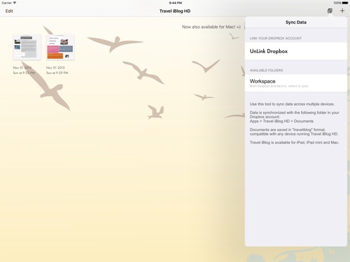
Task: Tap 'Apps > Travel iBlog HD > Documents' path text
Action: pyautogui.click(x=282, y=122)
